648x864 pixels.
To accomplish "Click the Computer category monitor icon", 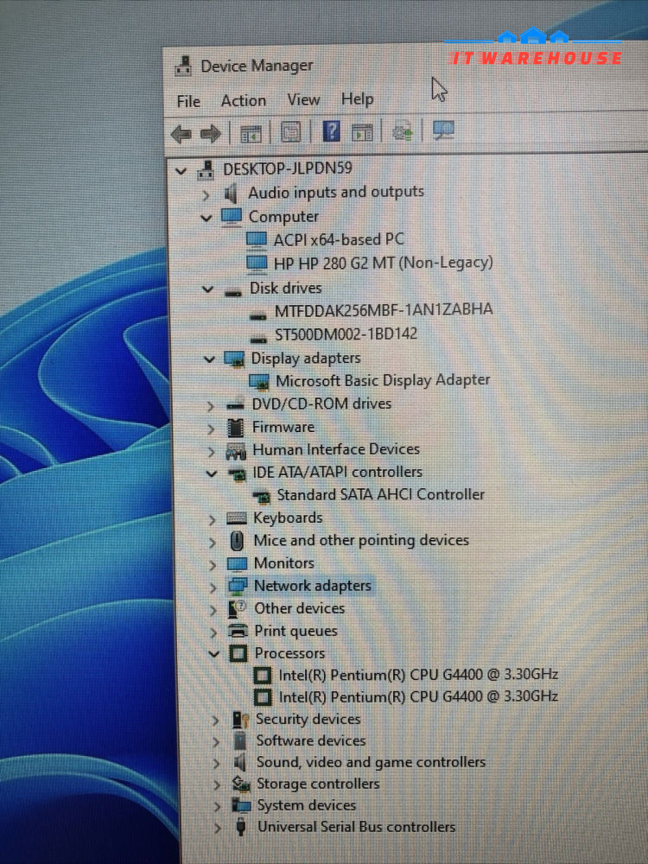I will (x=232, y=217).
